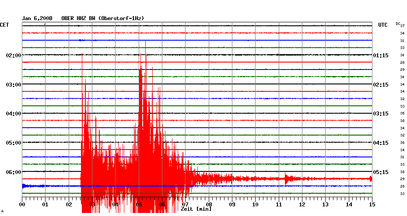Select the CET time label "05:00"
The height and width of the screenshot is (216, 407).
point(14,143)
